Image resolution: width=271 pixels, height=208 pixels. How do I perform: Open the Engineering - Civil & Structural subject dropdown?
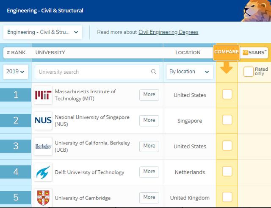(x=43, y=32)
